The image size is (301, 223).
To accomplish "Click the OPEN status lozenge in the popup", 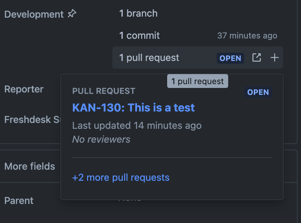I will point(258,92).
